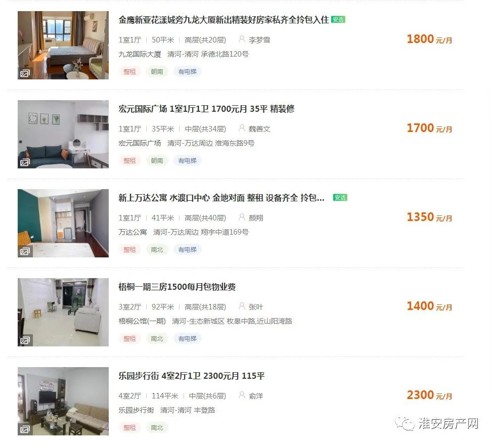Screen dimensions: 491x445
Task: Open listing title 宏元国际广场 1室1厅1卫
Action: 206,109
